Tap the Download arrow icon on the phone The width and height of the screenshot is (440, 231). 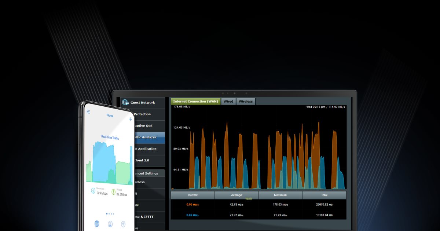(93, 191)
